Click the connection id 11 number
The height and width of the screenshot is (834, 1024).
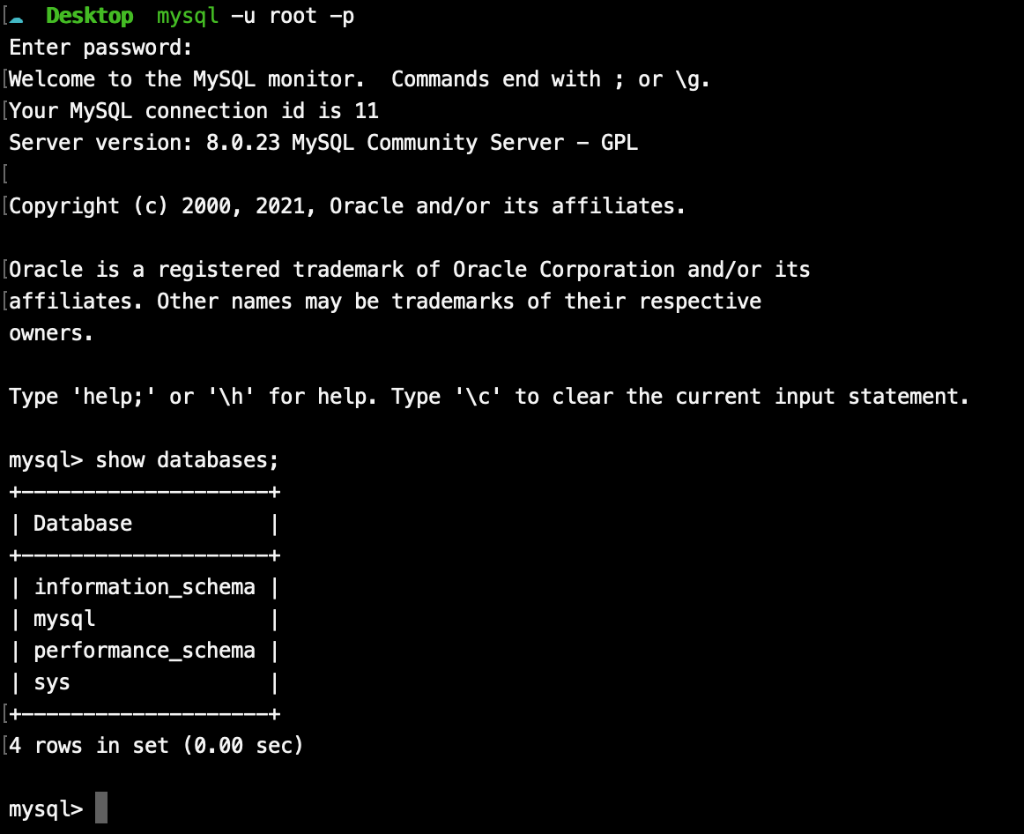367,111
